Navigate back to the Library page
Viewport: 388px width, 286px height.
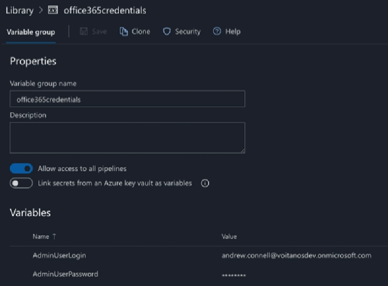[x=19, y=10]
